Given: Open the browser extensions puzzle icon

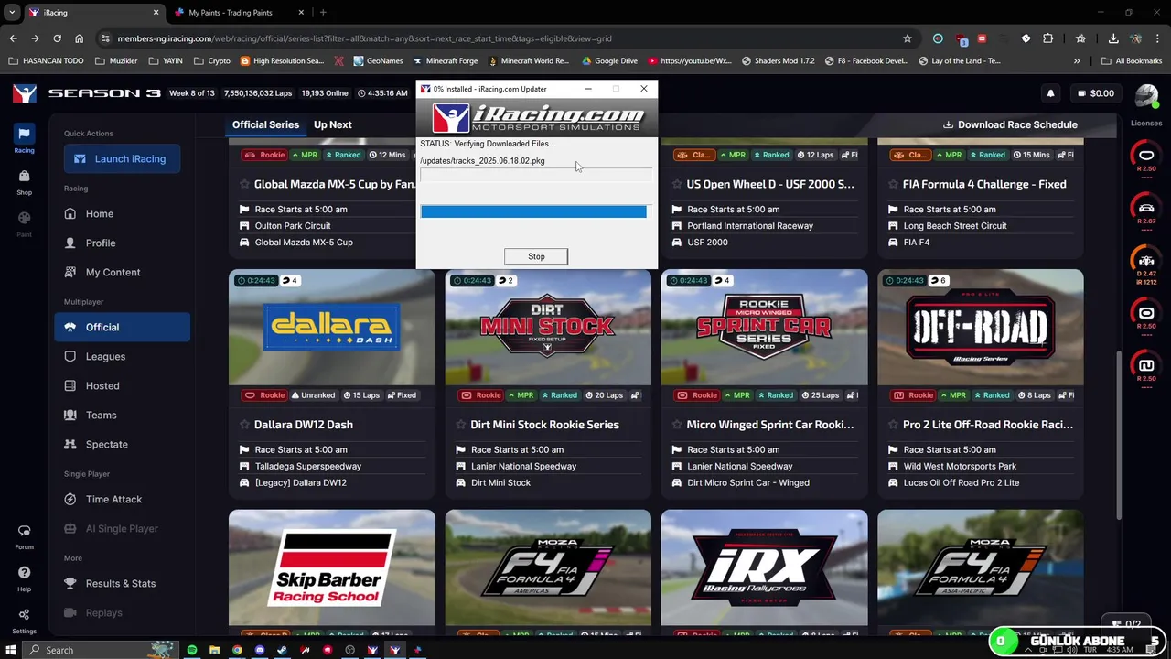Looking at the screenshot, I should pyautogui.click(x=1047, y=38).
